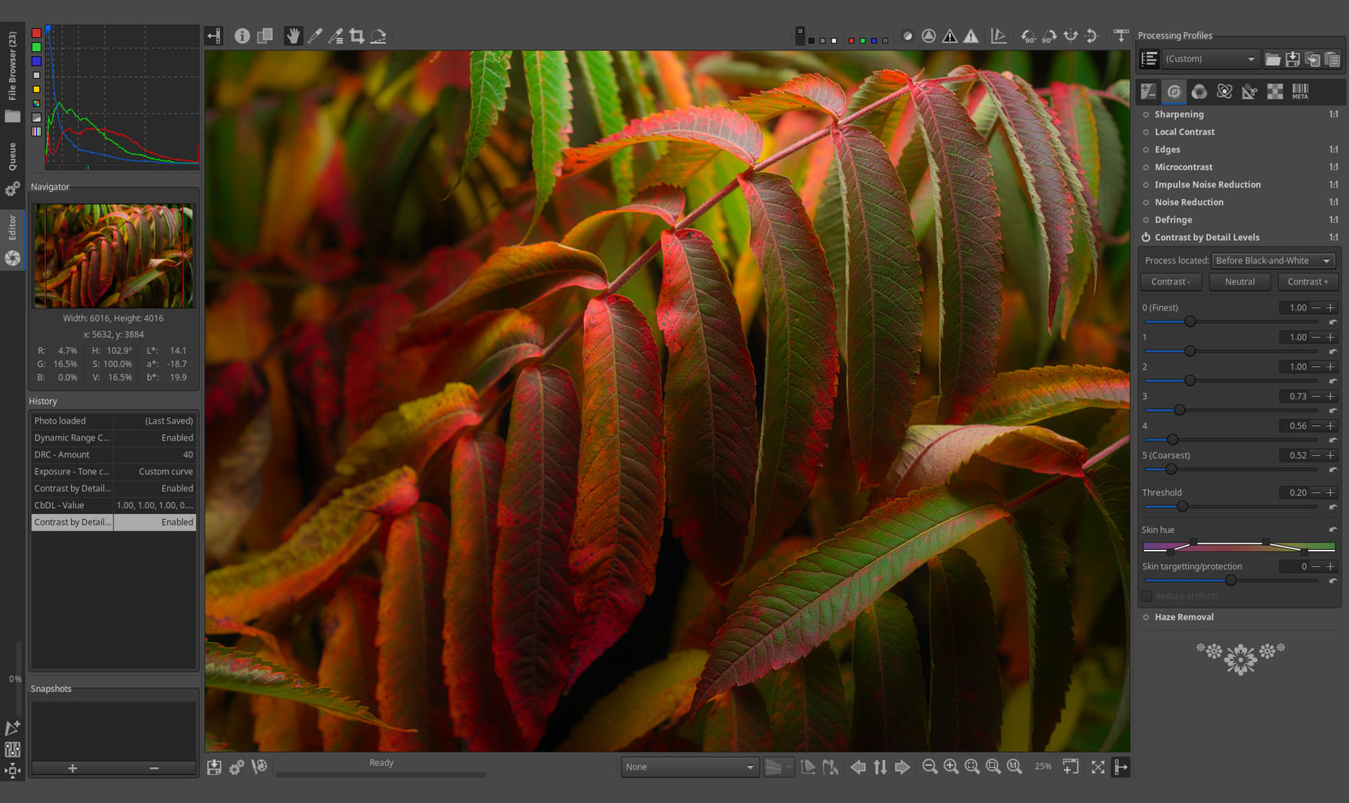Click the Neutral button
The height and width of the screenshot is (803, 1349).
(1240, 282)
